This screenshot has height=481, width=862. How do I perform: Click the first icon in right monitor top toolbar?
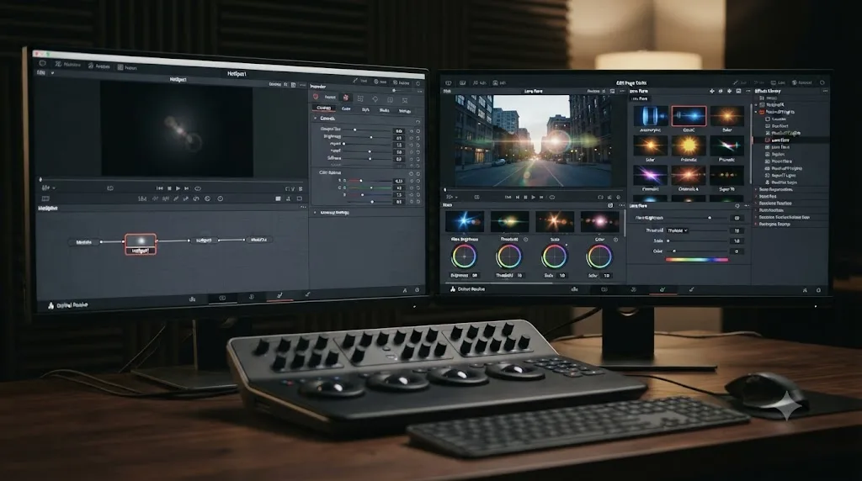(448, 83)
